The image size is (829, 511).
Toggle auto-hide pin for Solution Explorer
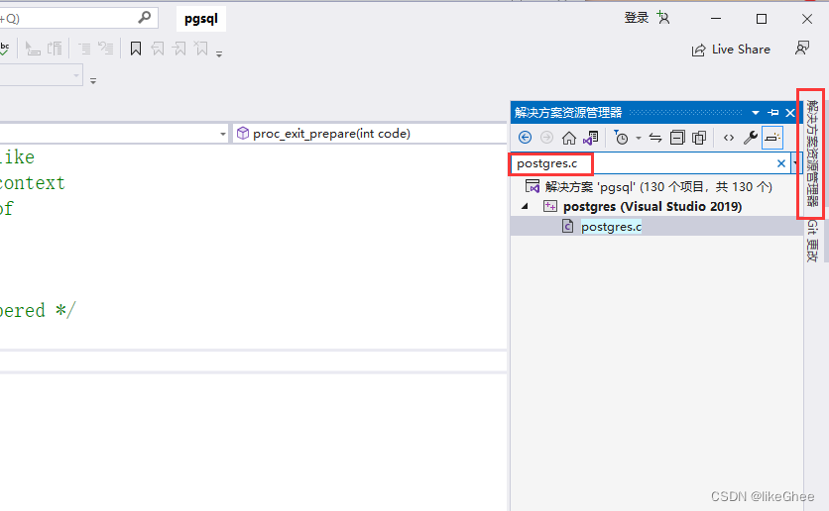(x=772, y=113)
